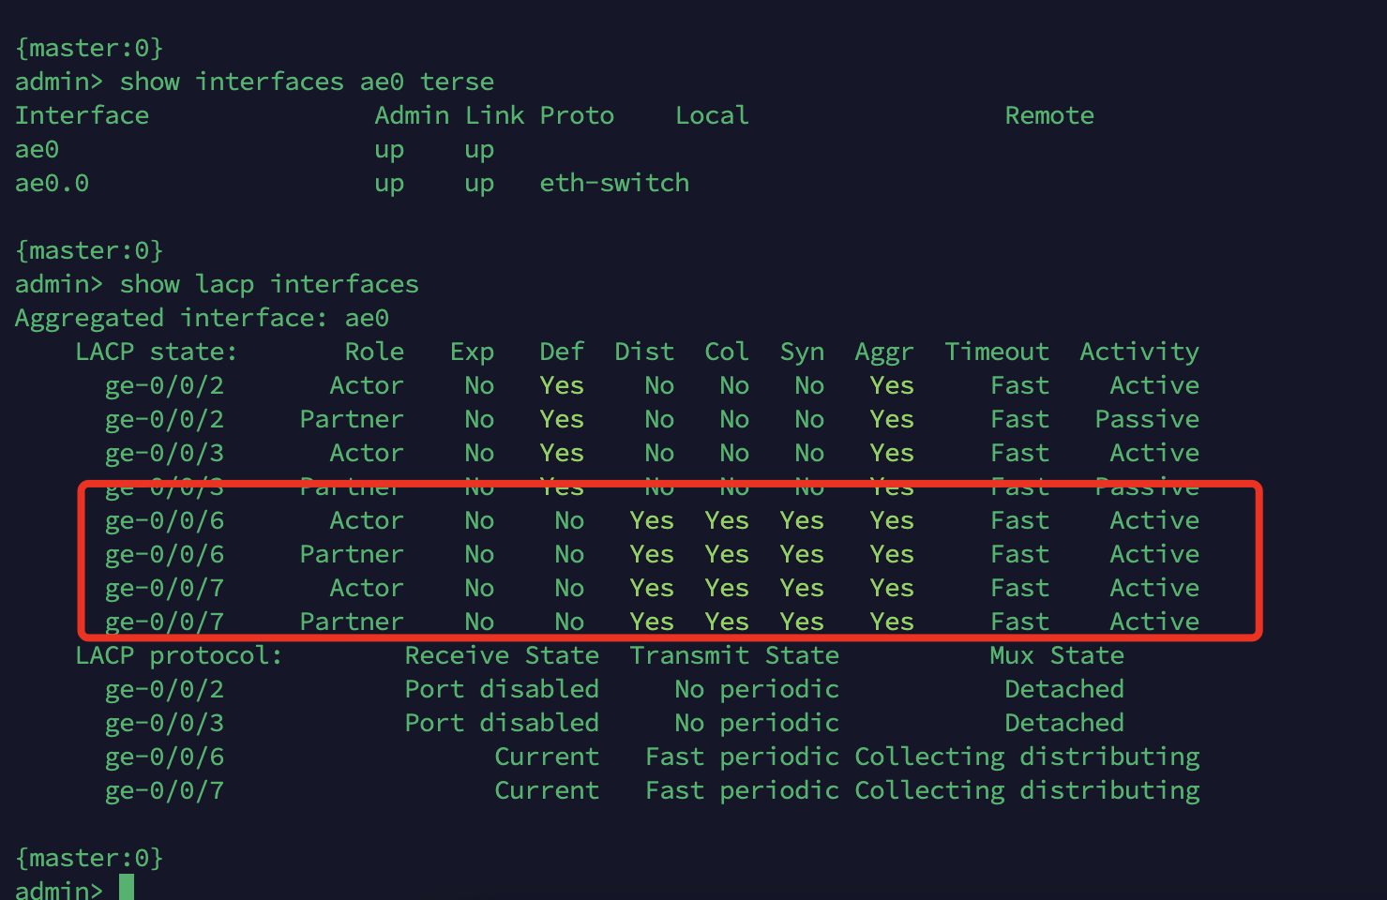Click the terminal cursor at the last prompt
The image size is (1387, 900).
tap(127, 887)
